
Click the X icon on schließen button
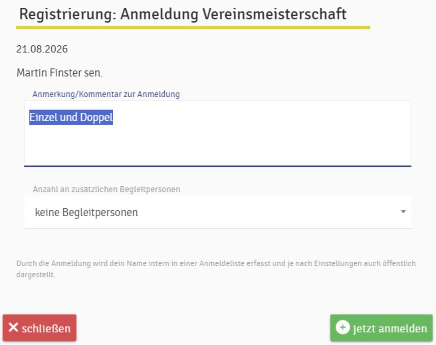[x=13, y=328]
